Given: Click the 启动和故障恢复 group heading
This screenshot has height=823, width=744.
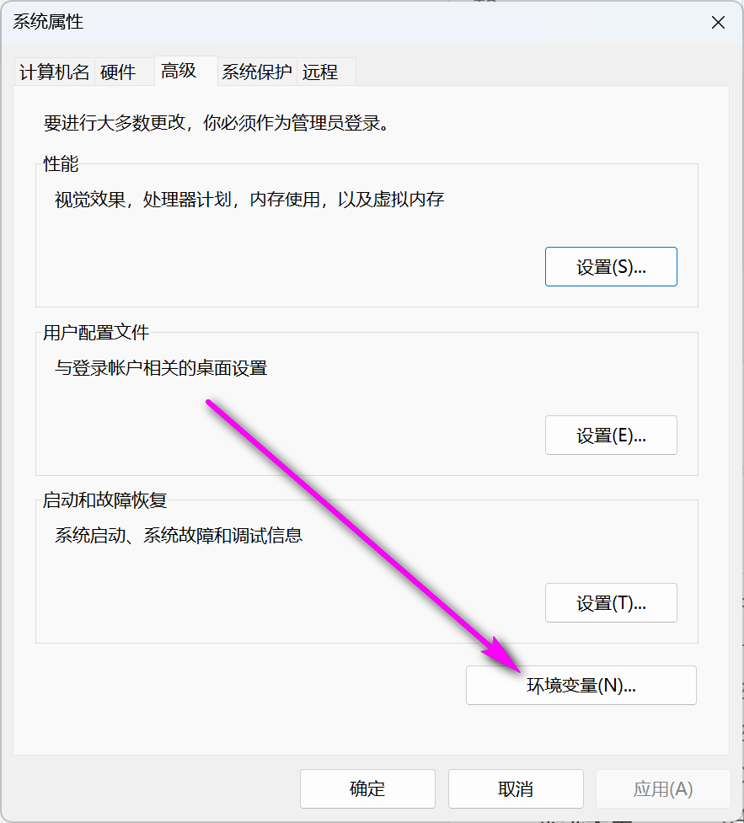Looking at the screenshot, I should point(104,500).
